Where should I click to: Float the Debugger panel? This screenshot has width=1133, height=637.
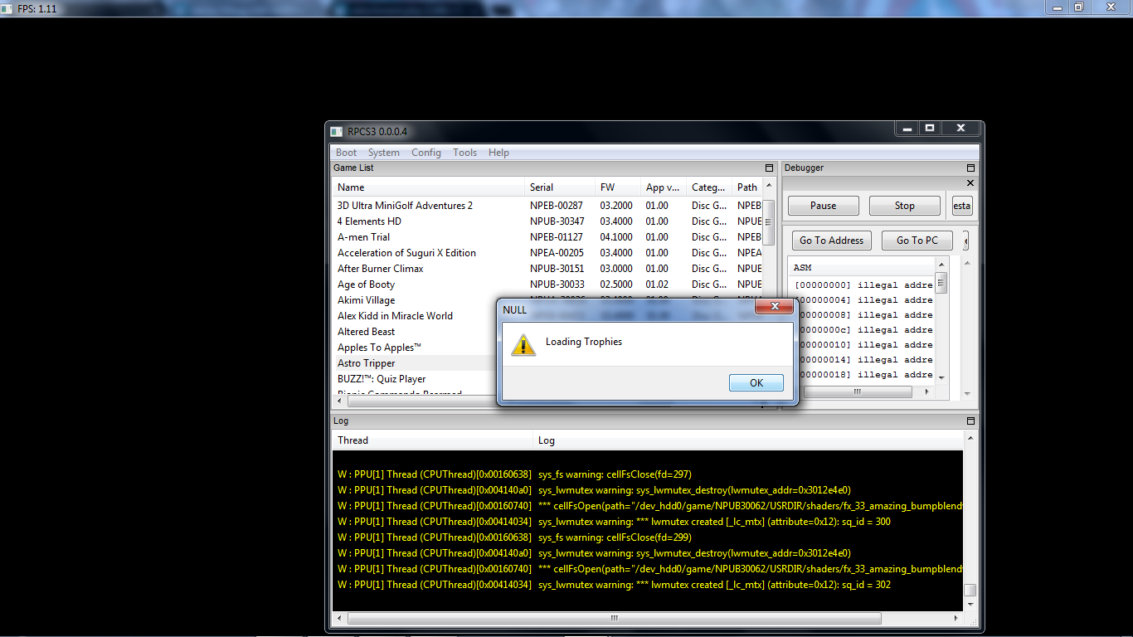tap(971, 168)
